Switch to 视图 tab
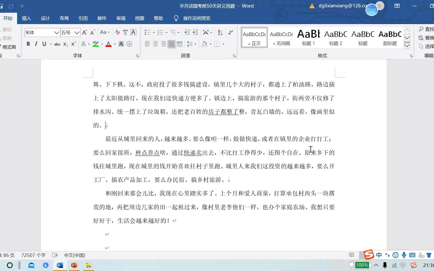The width and height of the screenshot is (434, 271). (x=140, y=18)
